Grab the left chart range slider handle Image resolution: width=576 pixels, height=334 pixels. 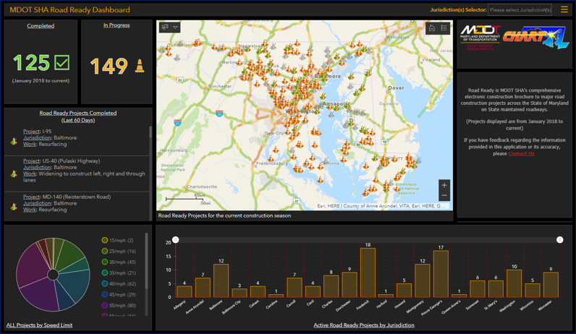[x=176, y=240]
